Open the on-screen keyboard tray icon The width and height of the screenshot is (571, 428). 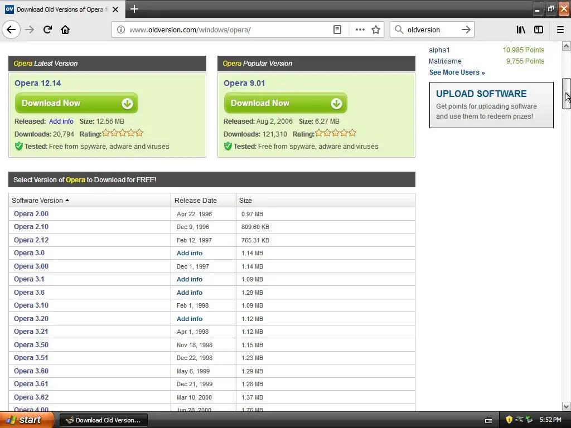point(488,420)
